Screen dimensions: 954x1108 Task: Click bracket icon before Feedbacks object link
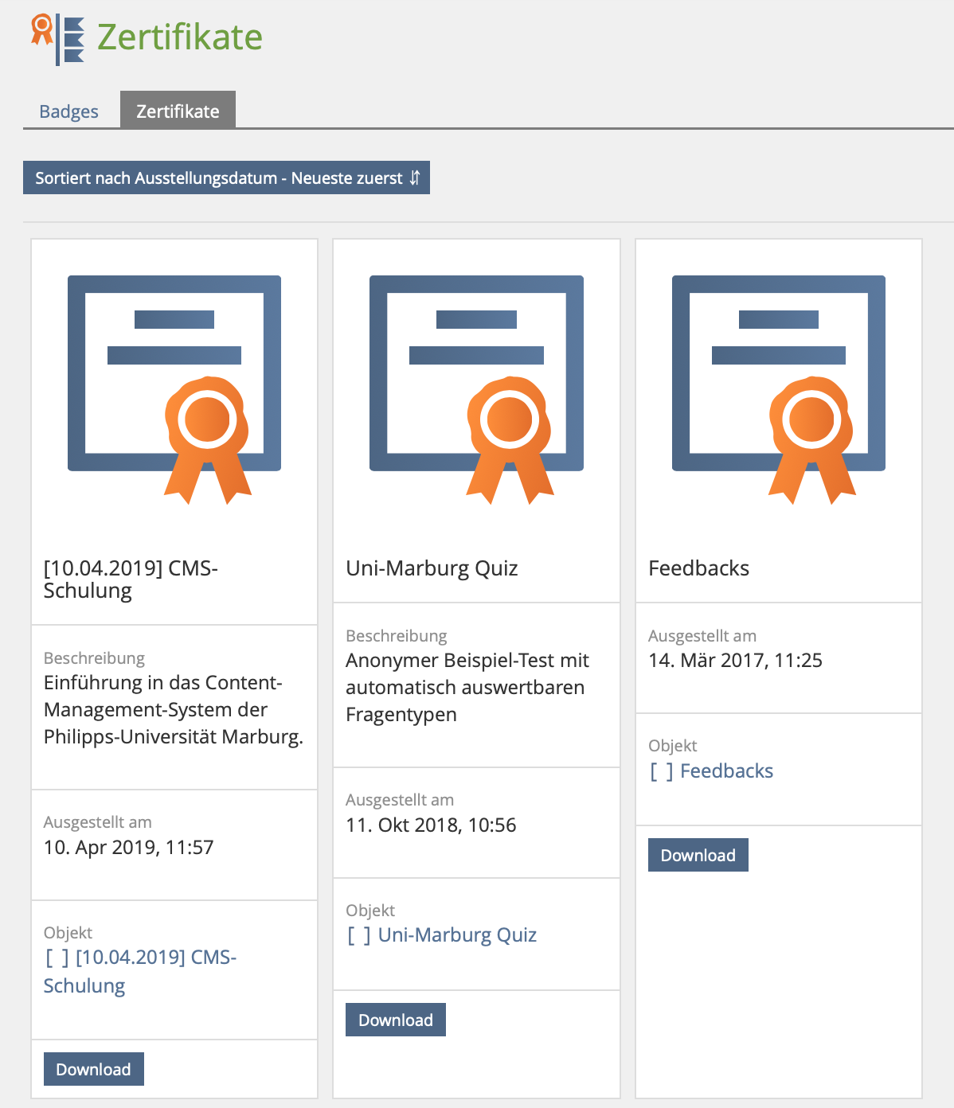click(x=662, y=771)
